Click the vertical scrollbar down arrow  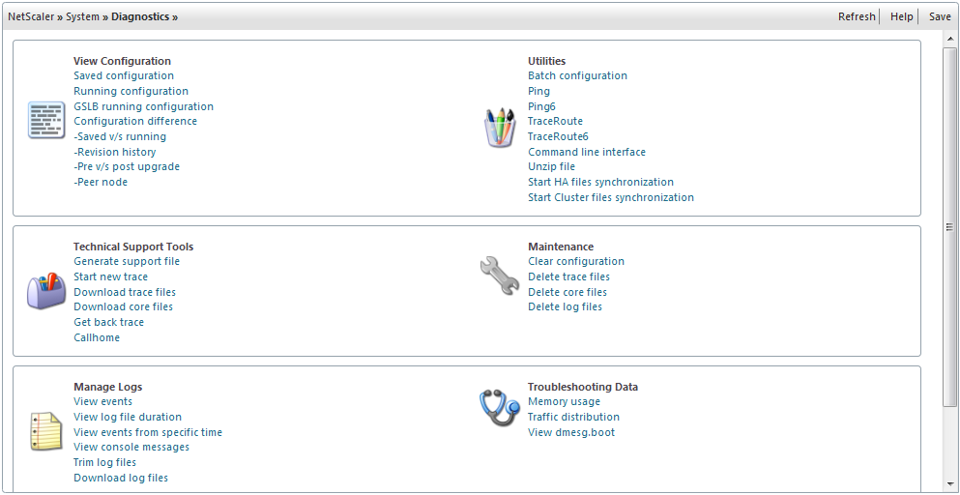pos(949,486)
